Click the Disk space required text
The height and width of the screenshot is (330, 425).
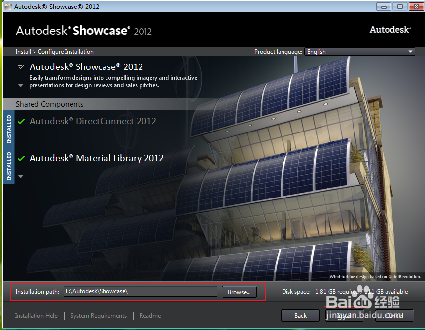[345, 292]
